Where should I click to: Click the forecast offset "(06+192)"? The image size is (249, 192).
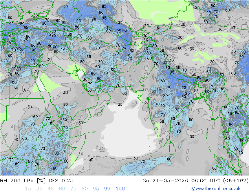point(236,180)
